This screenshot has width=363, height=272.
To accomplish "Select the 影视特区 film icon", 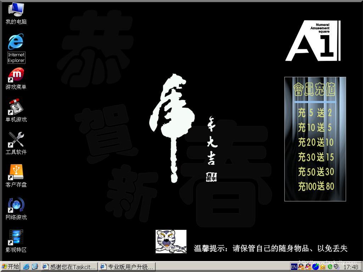I will (x=16, y=238).
